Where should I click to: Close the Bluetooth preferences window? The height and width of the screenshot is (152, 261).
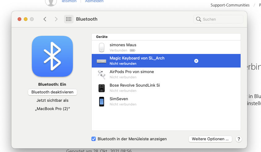19,19
